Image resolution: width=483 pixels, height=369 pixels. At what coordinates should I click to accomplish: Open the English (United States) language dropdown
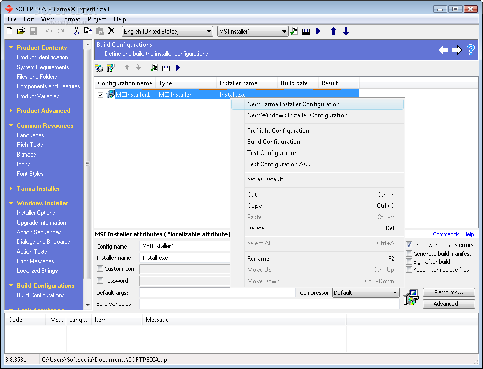point(208,31)
